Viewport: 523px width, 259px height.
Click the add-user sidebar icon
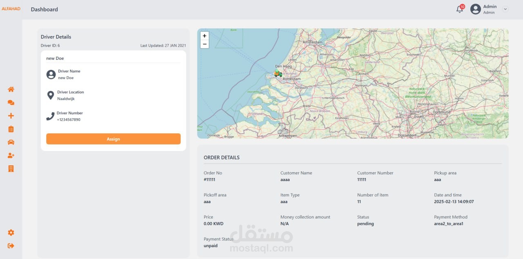(11, 155)
